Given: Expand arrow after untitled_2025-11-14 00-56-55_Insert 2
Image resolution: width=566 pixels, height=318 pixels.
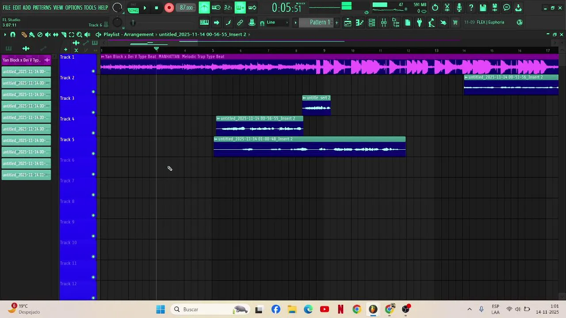Looking at the screenshot, I should click(x=249, y=34).
